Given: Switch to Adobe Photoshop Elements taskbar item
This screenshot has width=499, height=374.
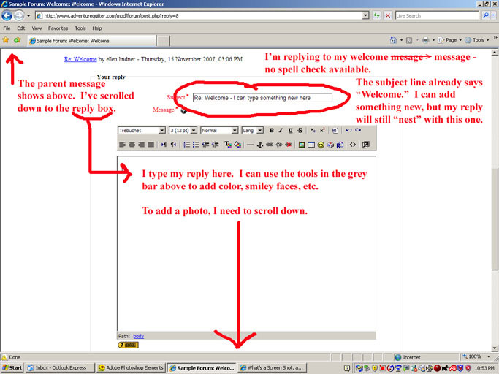Looking at the screenshot, I should (x=131, y=368).
